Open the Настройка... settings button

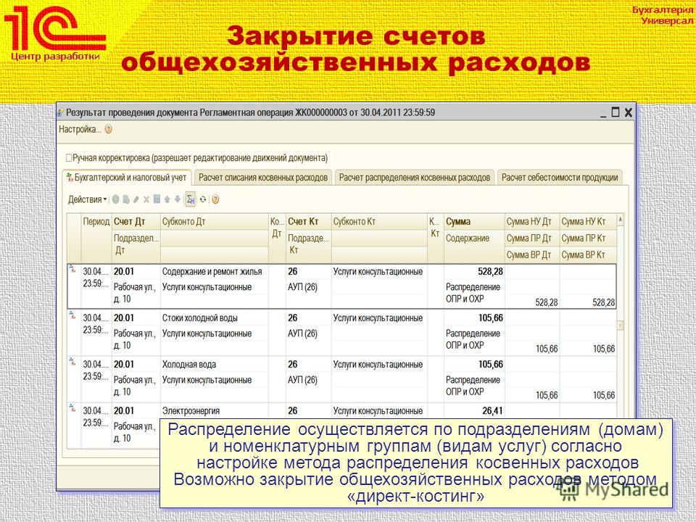[x=80, y=130]
